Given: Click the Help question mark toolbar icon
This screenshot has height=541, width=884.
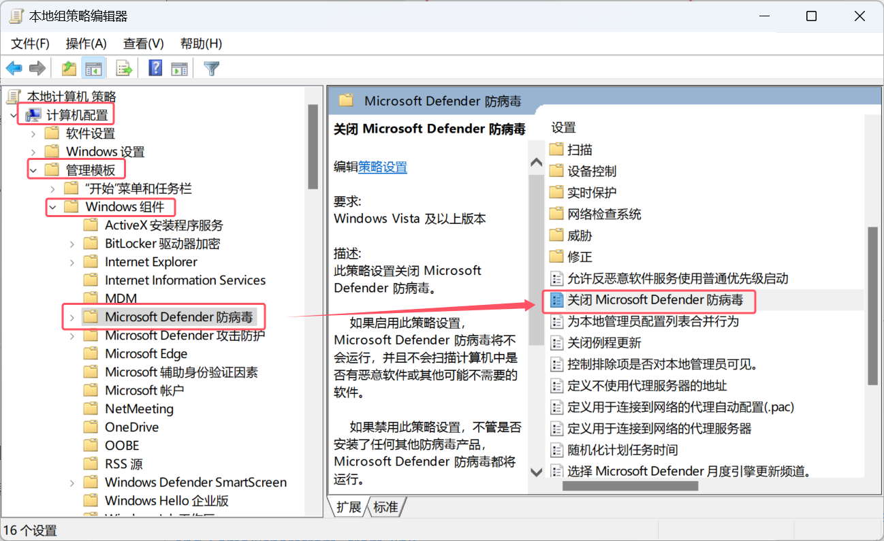Looking at the screenshot, I should (x=155, y=68).
